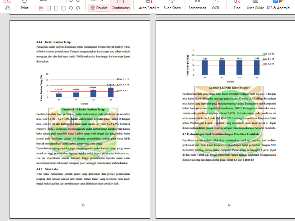The image size is (295, 221).
Task: Click 'Variasi' axis label under carbon chart
Action: click(84, 103)
